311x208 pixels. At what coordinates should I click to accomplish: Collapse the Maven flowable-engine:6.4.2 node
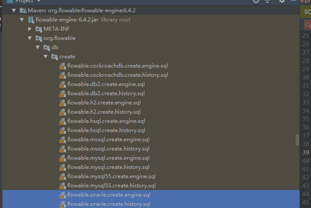14,11
